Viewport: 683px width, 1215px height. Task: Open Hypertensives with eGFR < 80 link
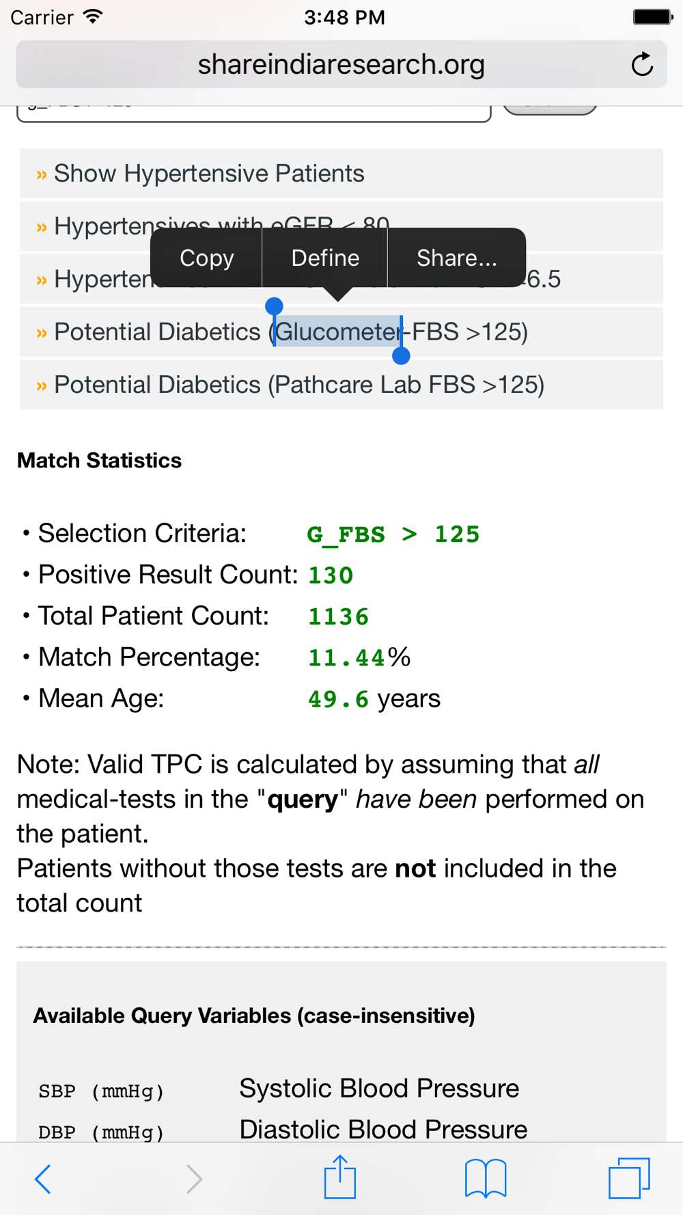[x=341, y=226]
